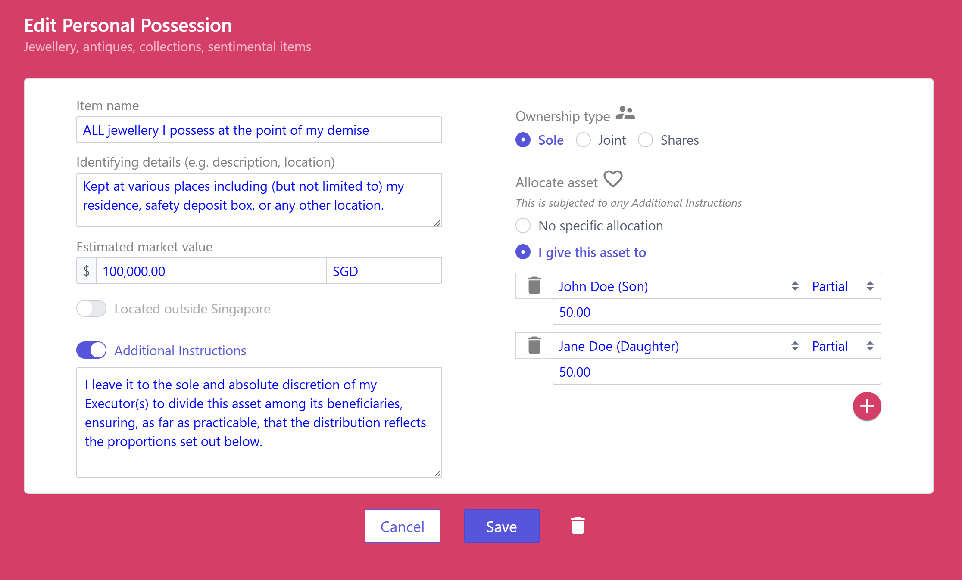Click the heart icon next to Allocate asset
The height and width of the screenshot is (580, 962).
[613, 179]
